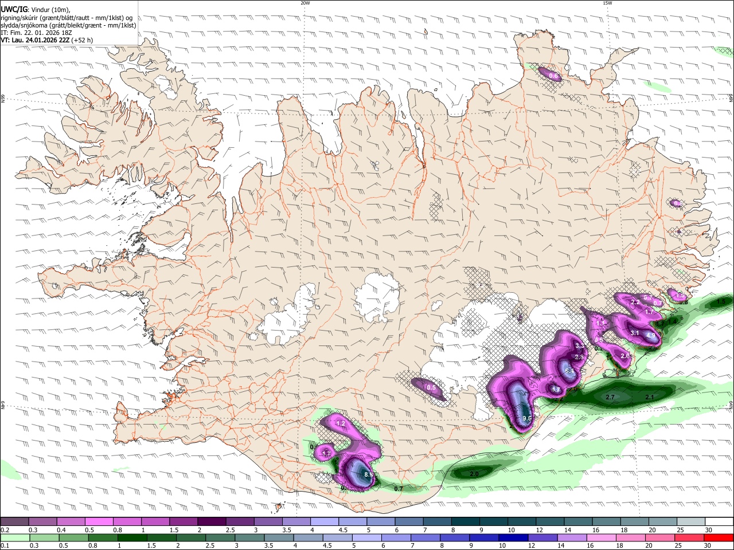
Task: Click the 4.9 snowfall value in the southeast
Action: (x=651, y=335)
